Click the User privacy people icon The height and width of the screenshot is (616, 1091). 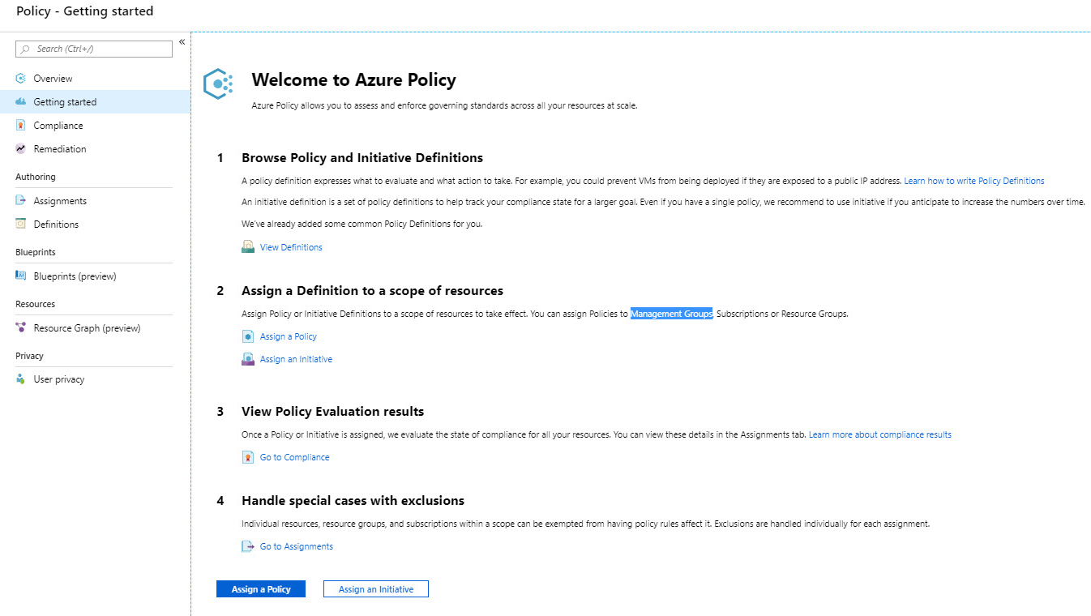pos(21,379)
